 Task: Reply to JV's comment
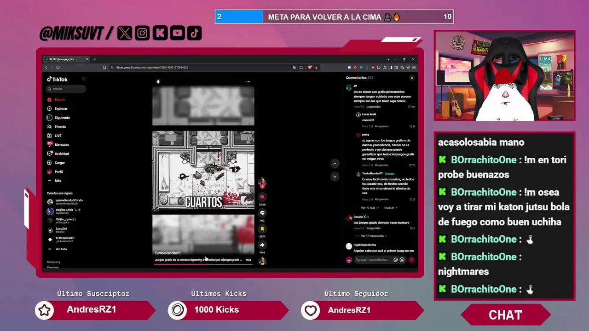coord(374,107)
